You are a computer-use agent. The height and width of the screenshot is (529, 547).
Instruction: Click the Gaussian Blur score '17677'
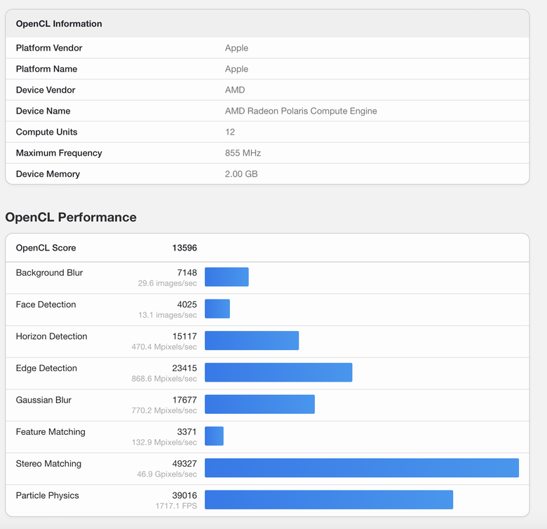[x=184, y=400]
